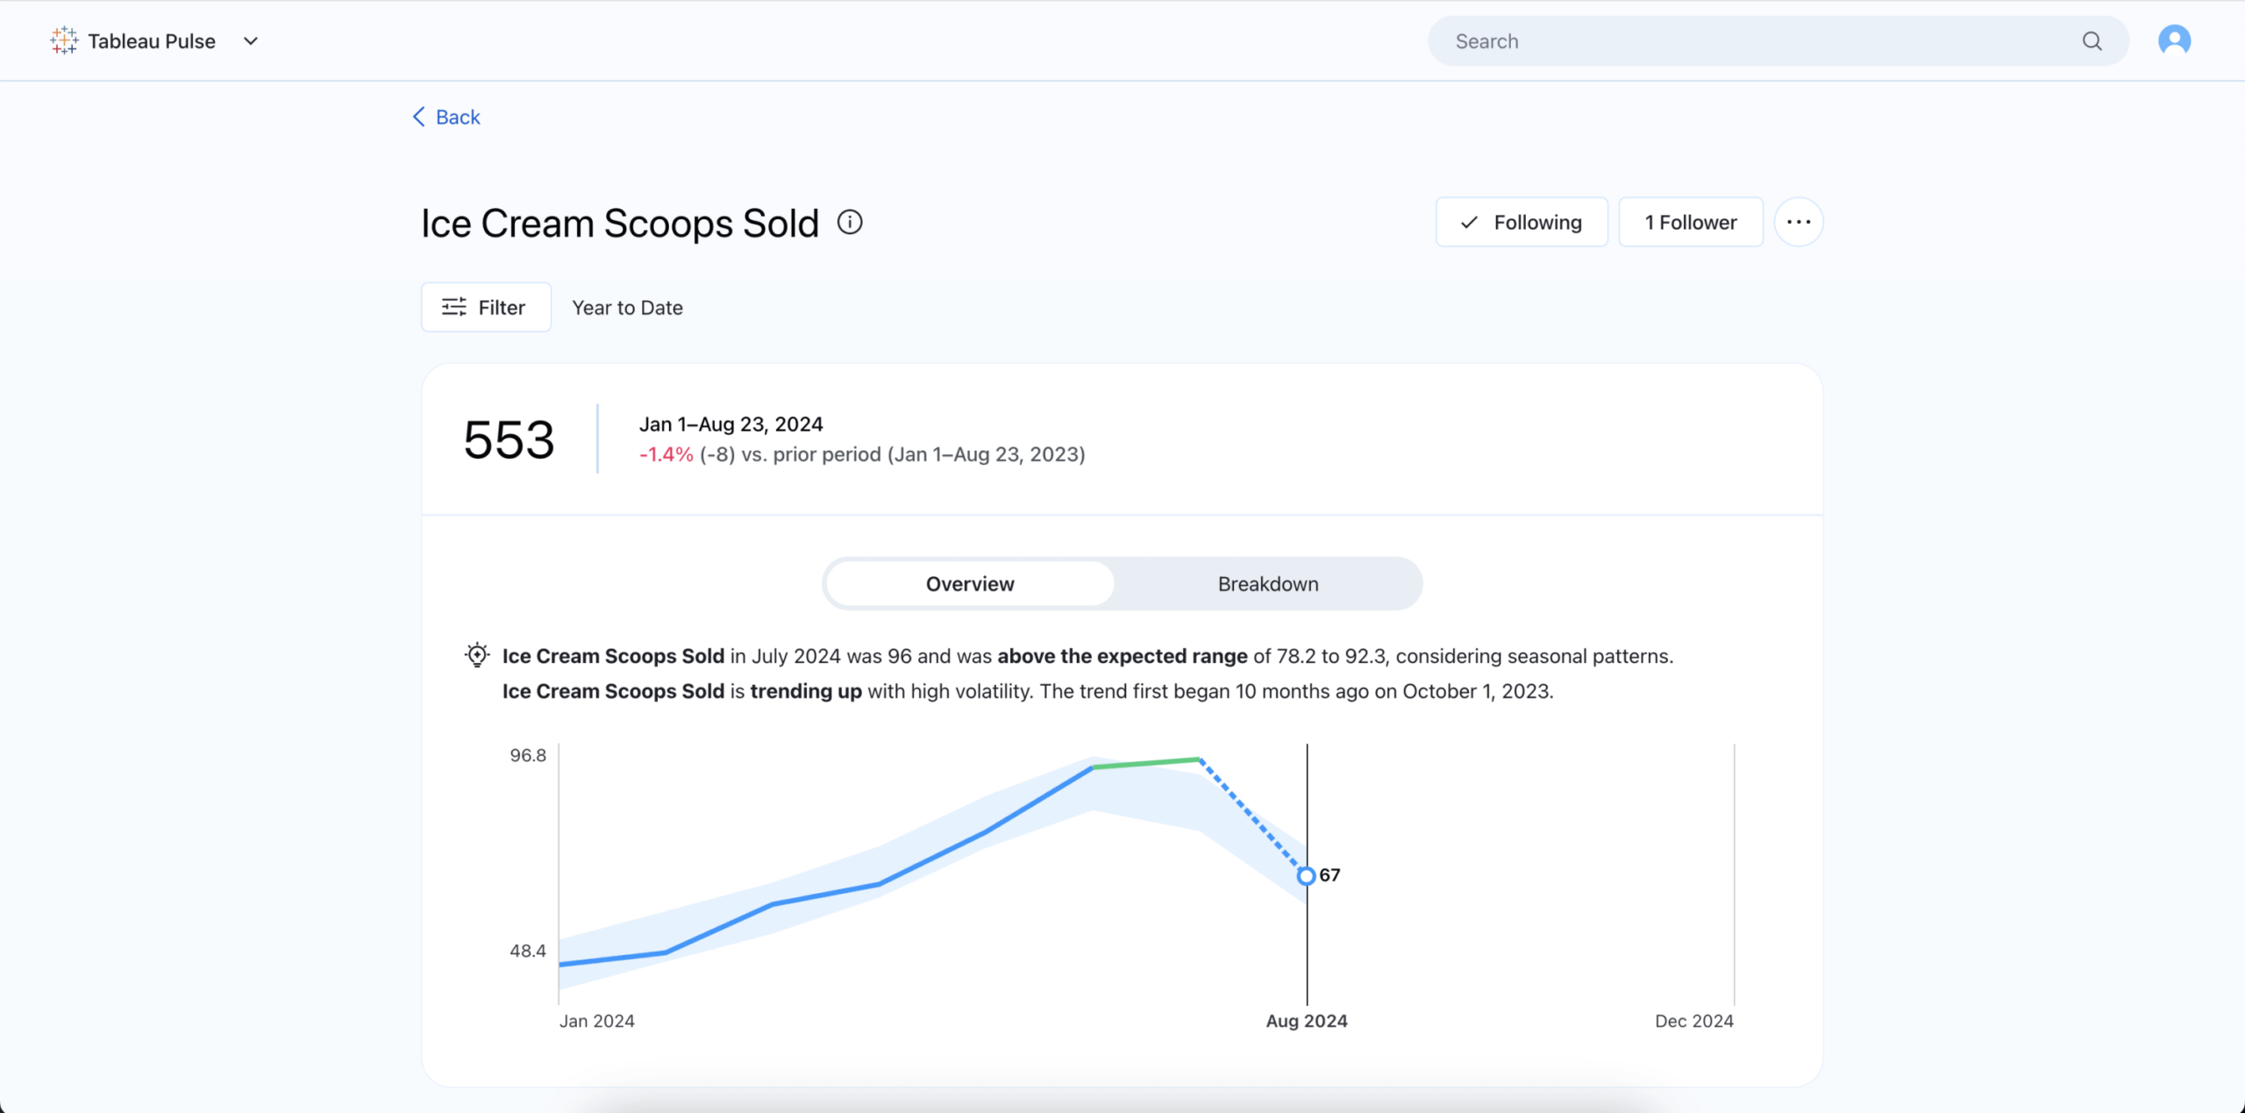Switch to the Overview tab

coord(971,583)
